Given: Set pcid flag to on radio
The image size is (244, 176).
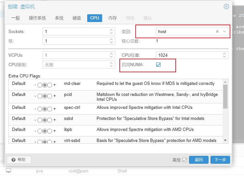Looking at the screenshot, I should point(50,96).
